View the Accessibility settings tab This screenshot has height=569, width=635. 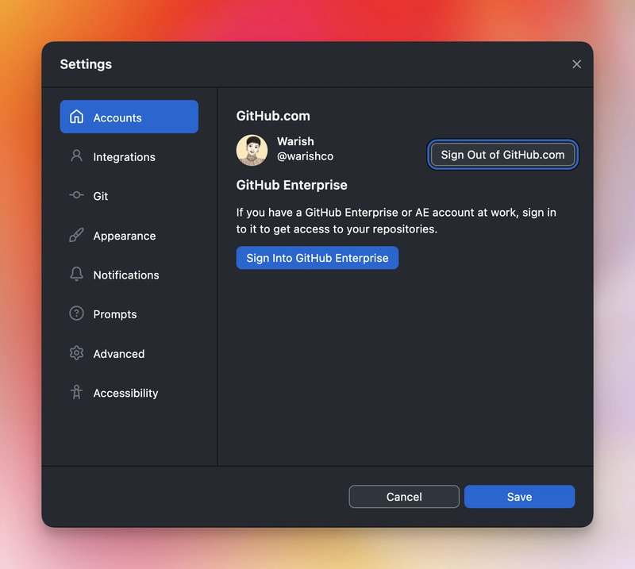click(129, 393)
